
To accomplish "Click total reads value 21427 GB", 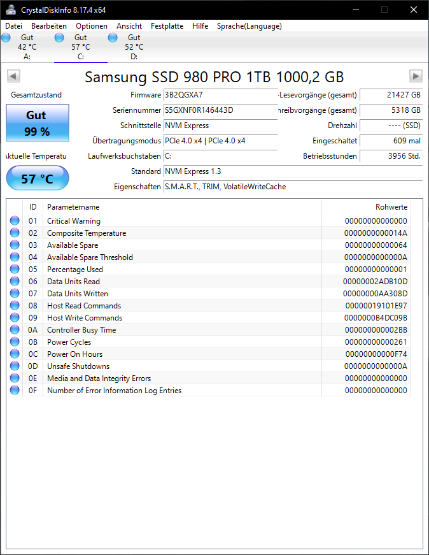I will (x=391, y=95).
